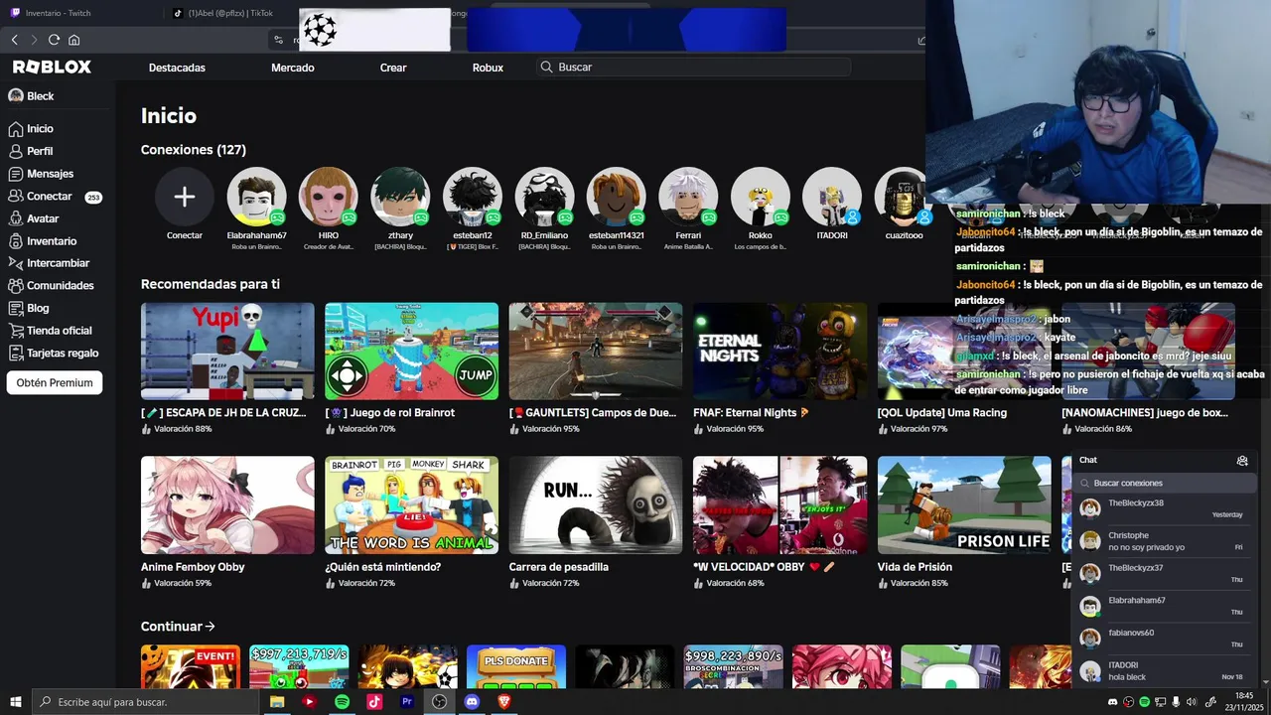Switch to the Inventario - Twitch browser tab
This screenshot has width=1271, height=715.
[79, 13]
